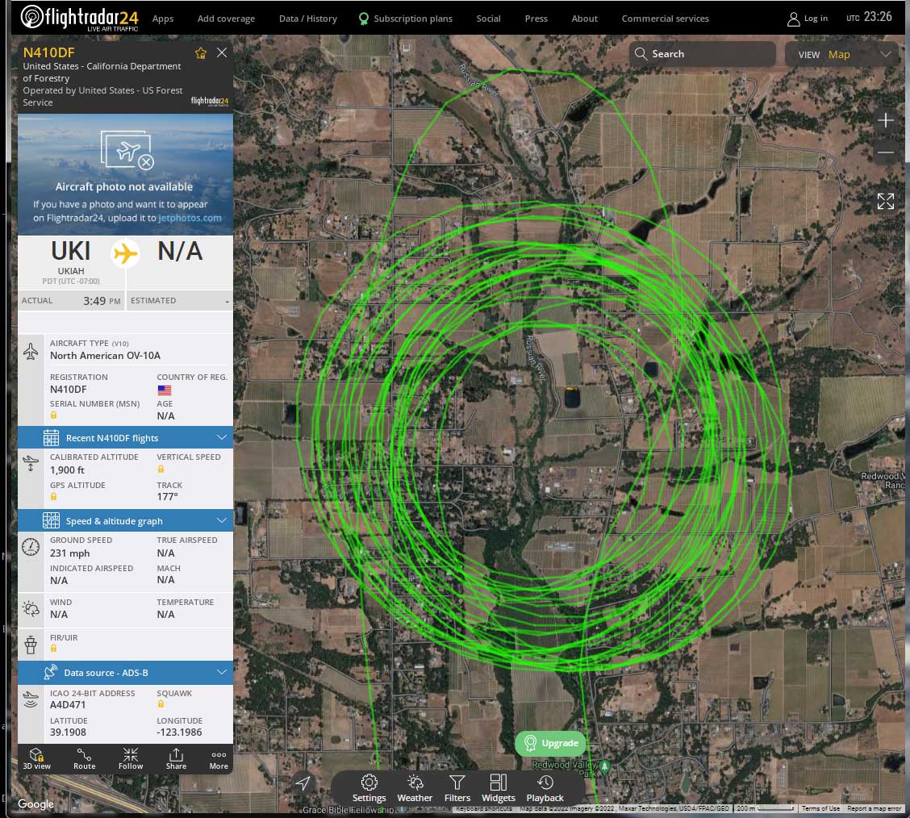Click the Search field
The image size is (910, 818).
pos(702,54)
